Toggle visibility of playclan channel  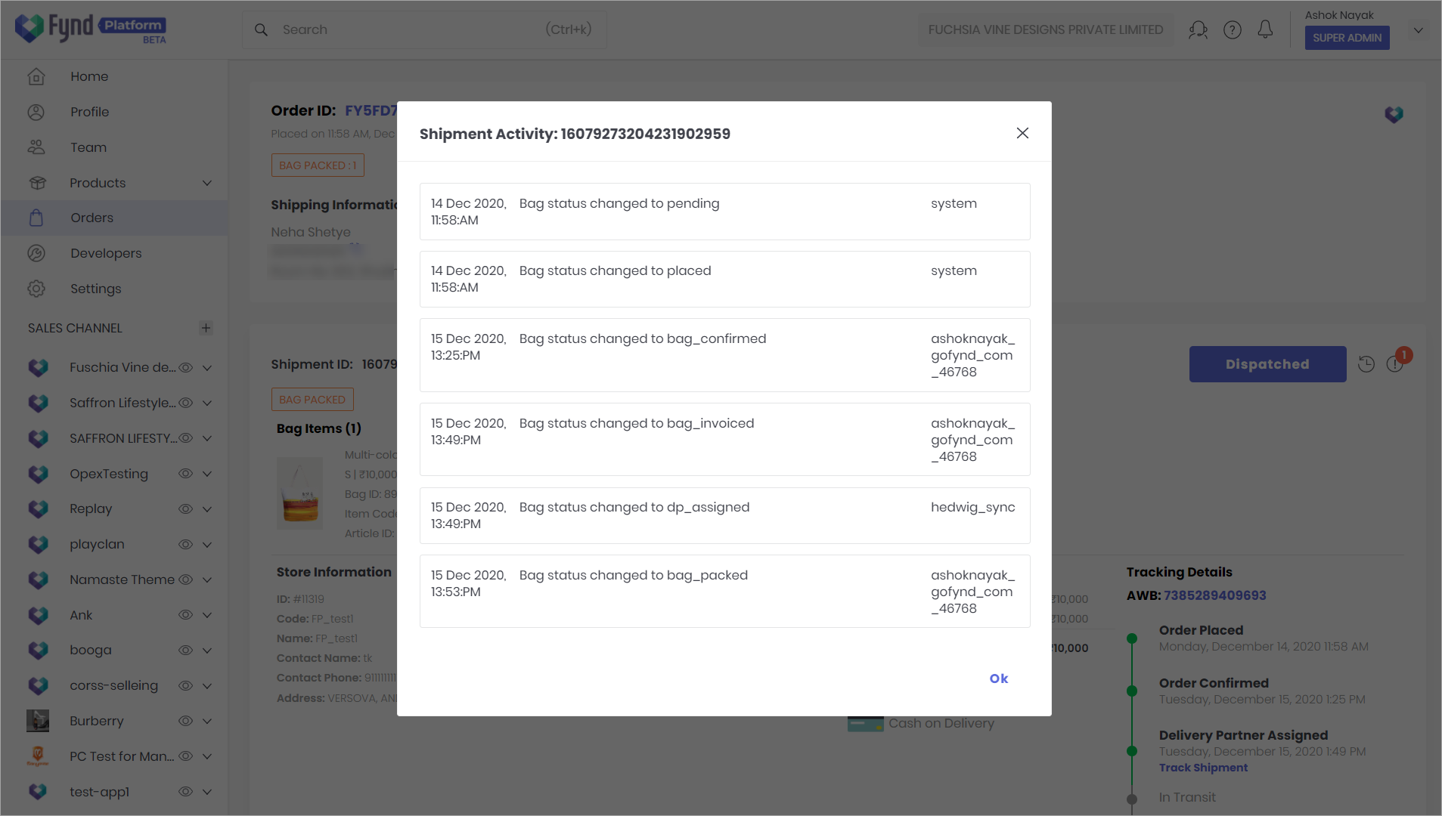click(x=185, y=544)
